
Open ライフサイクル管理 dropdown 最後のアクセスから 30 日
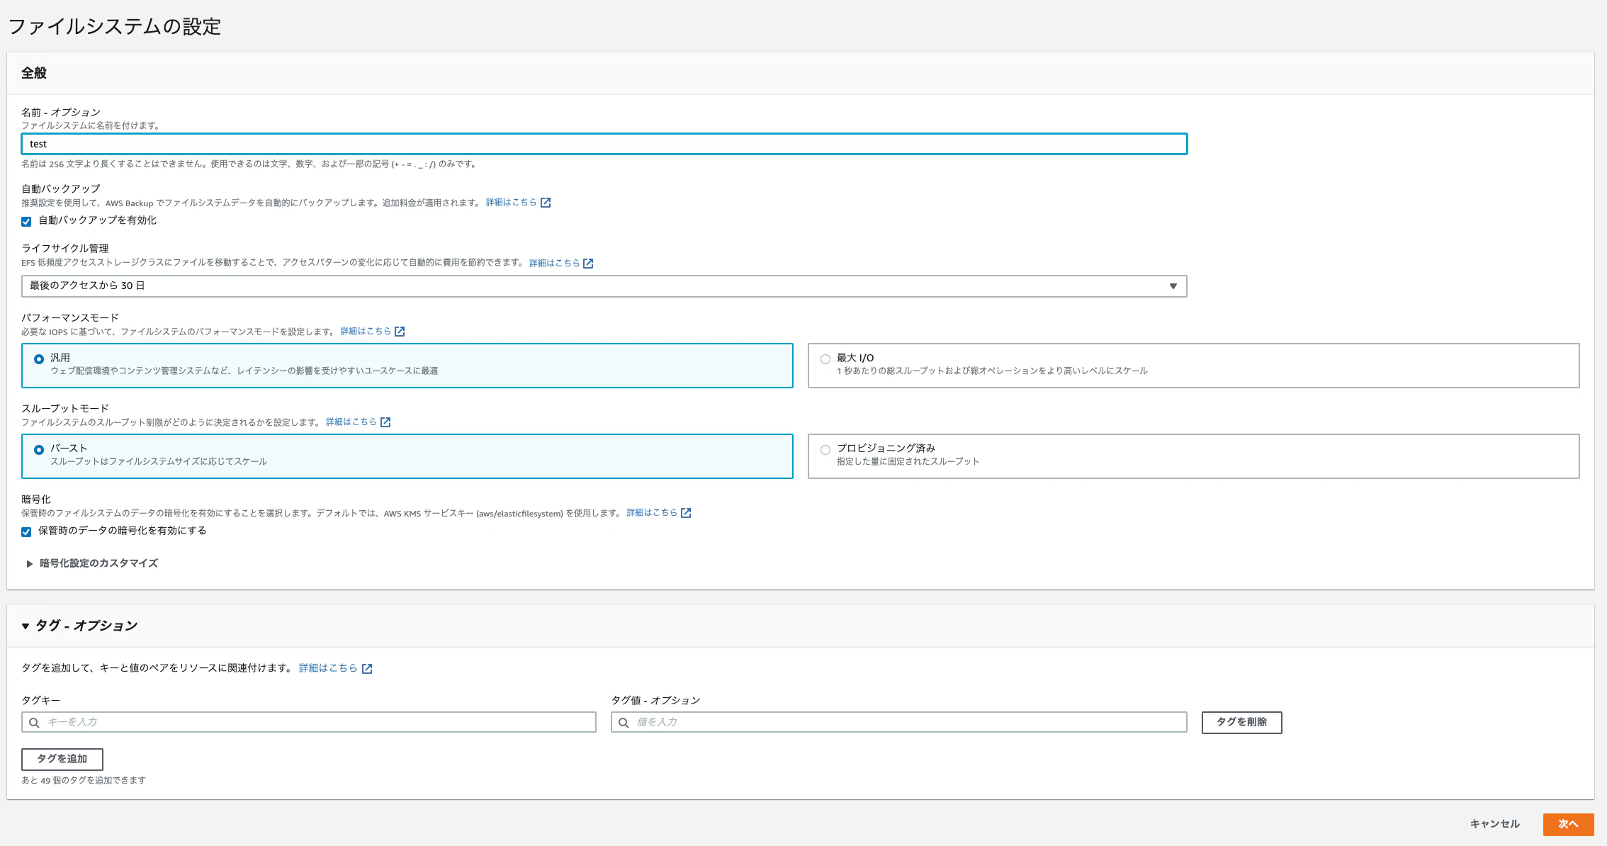pos(604,286)
